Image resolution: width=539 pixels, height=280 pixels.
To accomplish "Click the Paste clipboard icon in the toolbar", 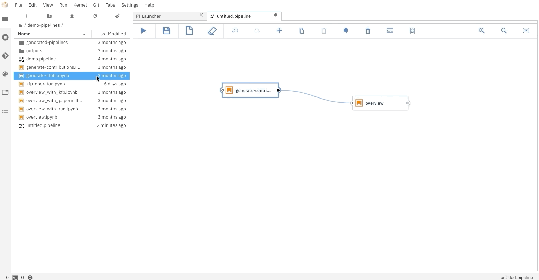I will click(x=324, y=31).
